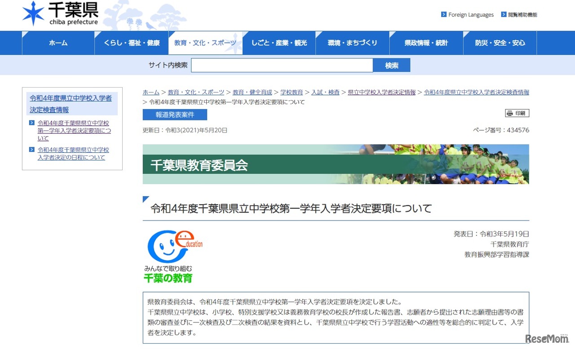
Task: Select the くらし・福祉・健康 navigation tab
Action: (131, 42)
